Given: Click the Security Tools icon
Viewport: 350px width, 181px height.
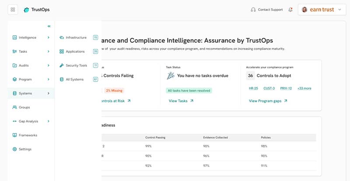Looking at the screenshot, I should pyautogui.click(x=62, y=65).
